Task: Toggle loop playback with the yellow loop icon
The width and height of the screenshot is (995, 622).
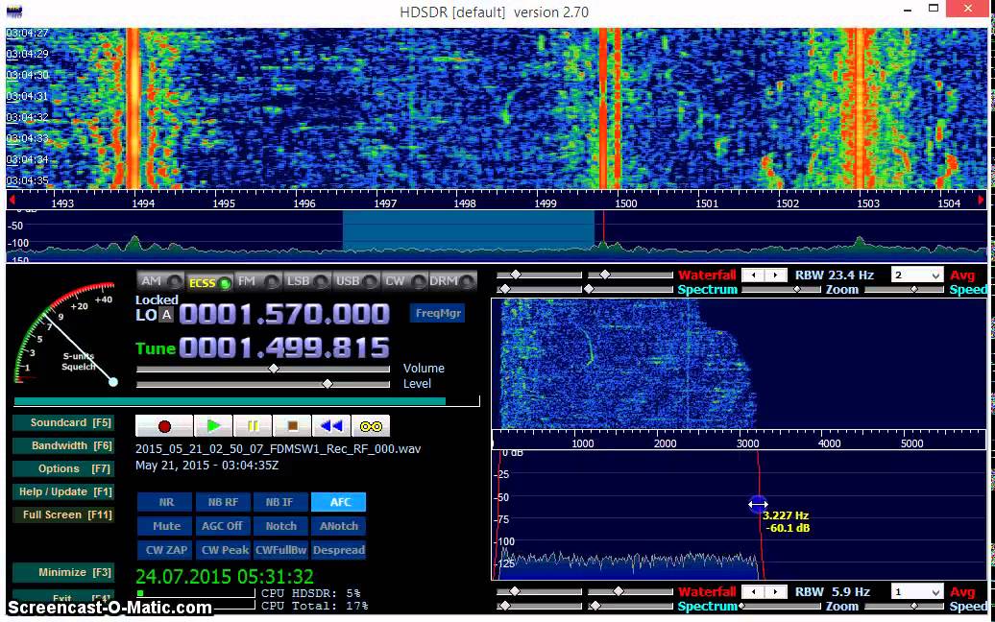Action: [371, 426]
